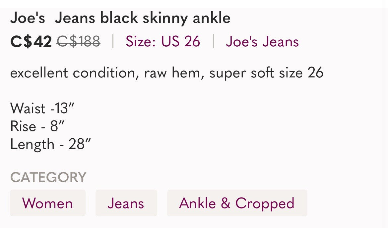Select the Jeans category chip
The height and width of the screenshot is (228, 388).
click(126, 203)
